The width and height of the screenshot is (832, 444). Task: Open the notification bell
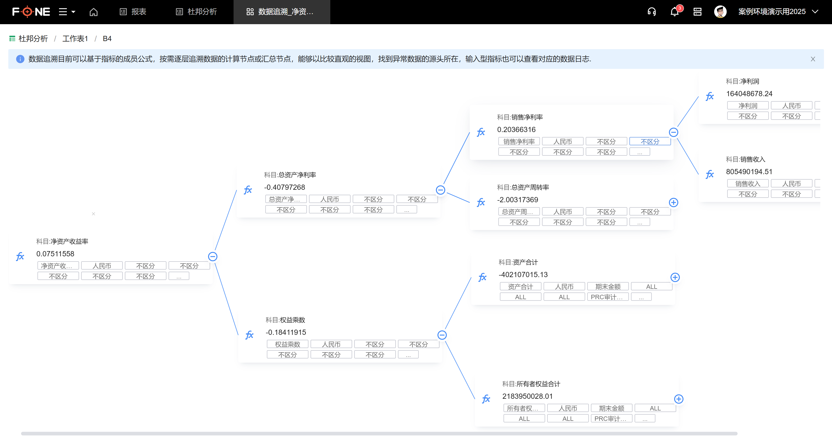pyautogui.click(x=674, y=12)
